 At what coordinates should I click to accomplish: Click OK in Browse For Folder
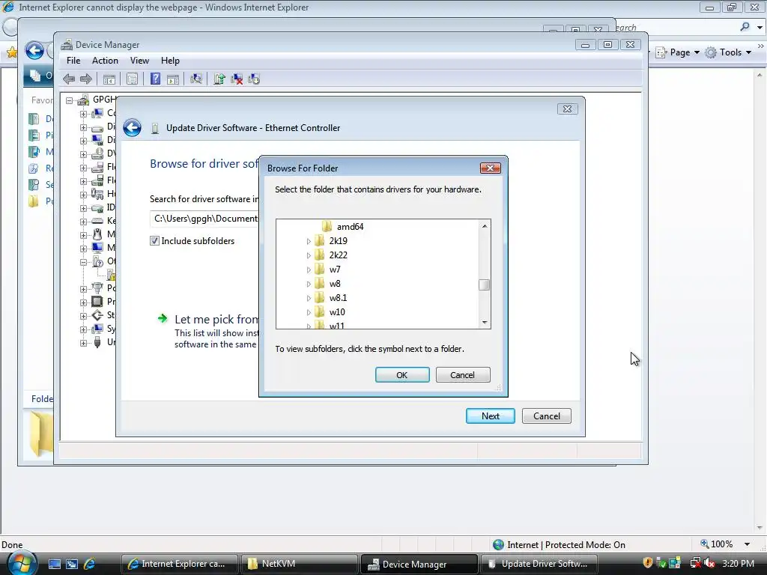point(402,375)
